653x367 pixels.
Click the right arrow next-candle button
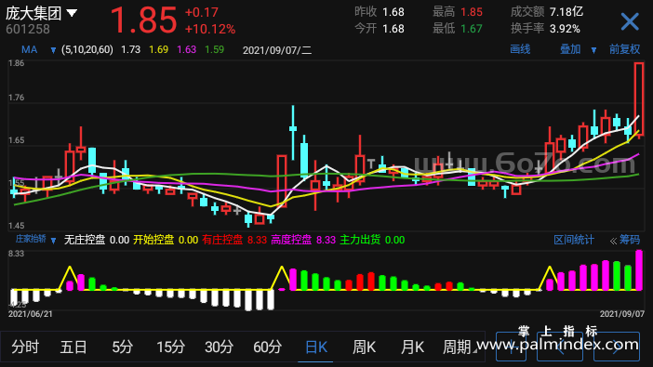(617, 347)
